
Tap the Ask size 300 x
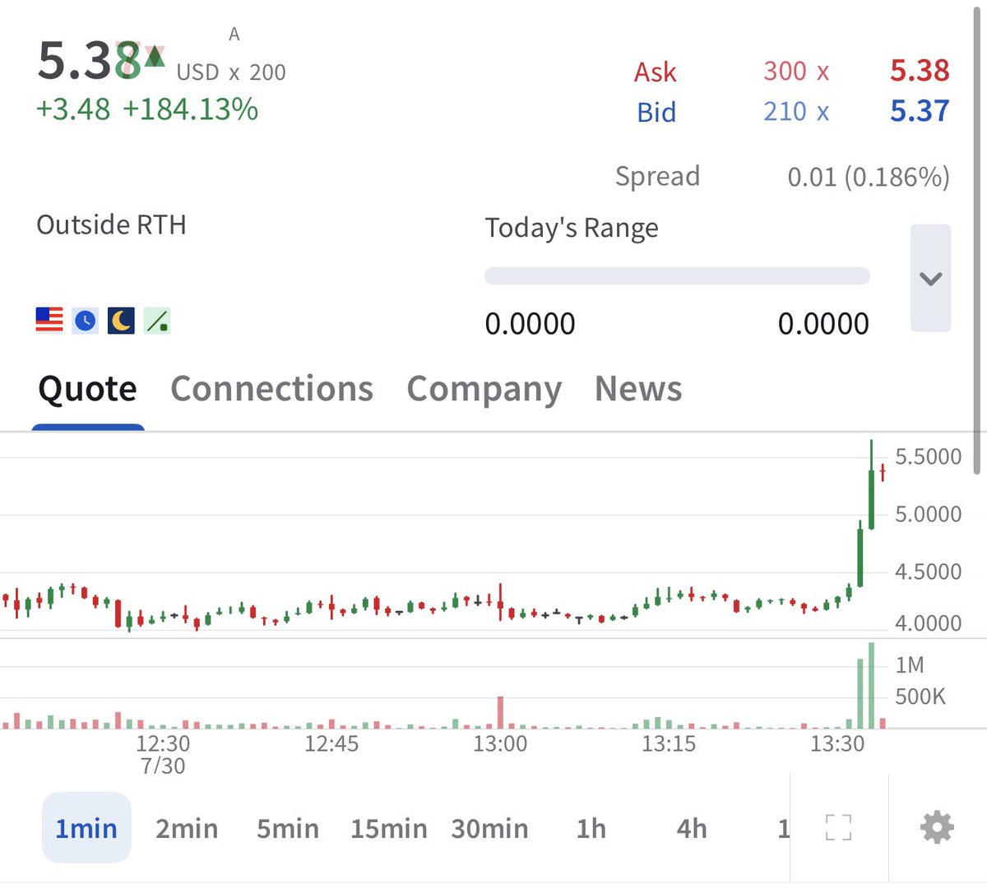point(795,71)
